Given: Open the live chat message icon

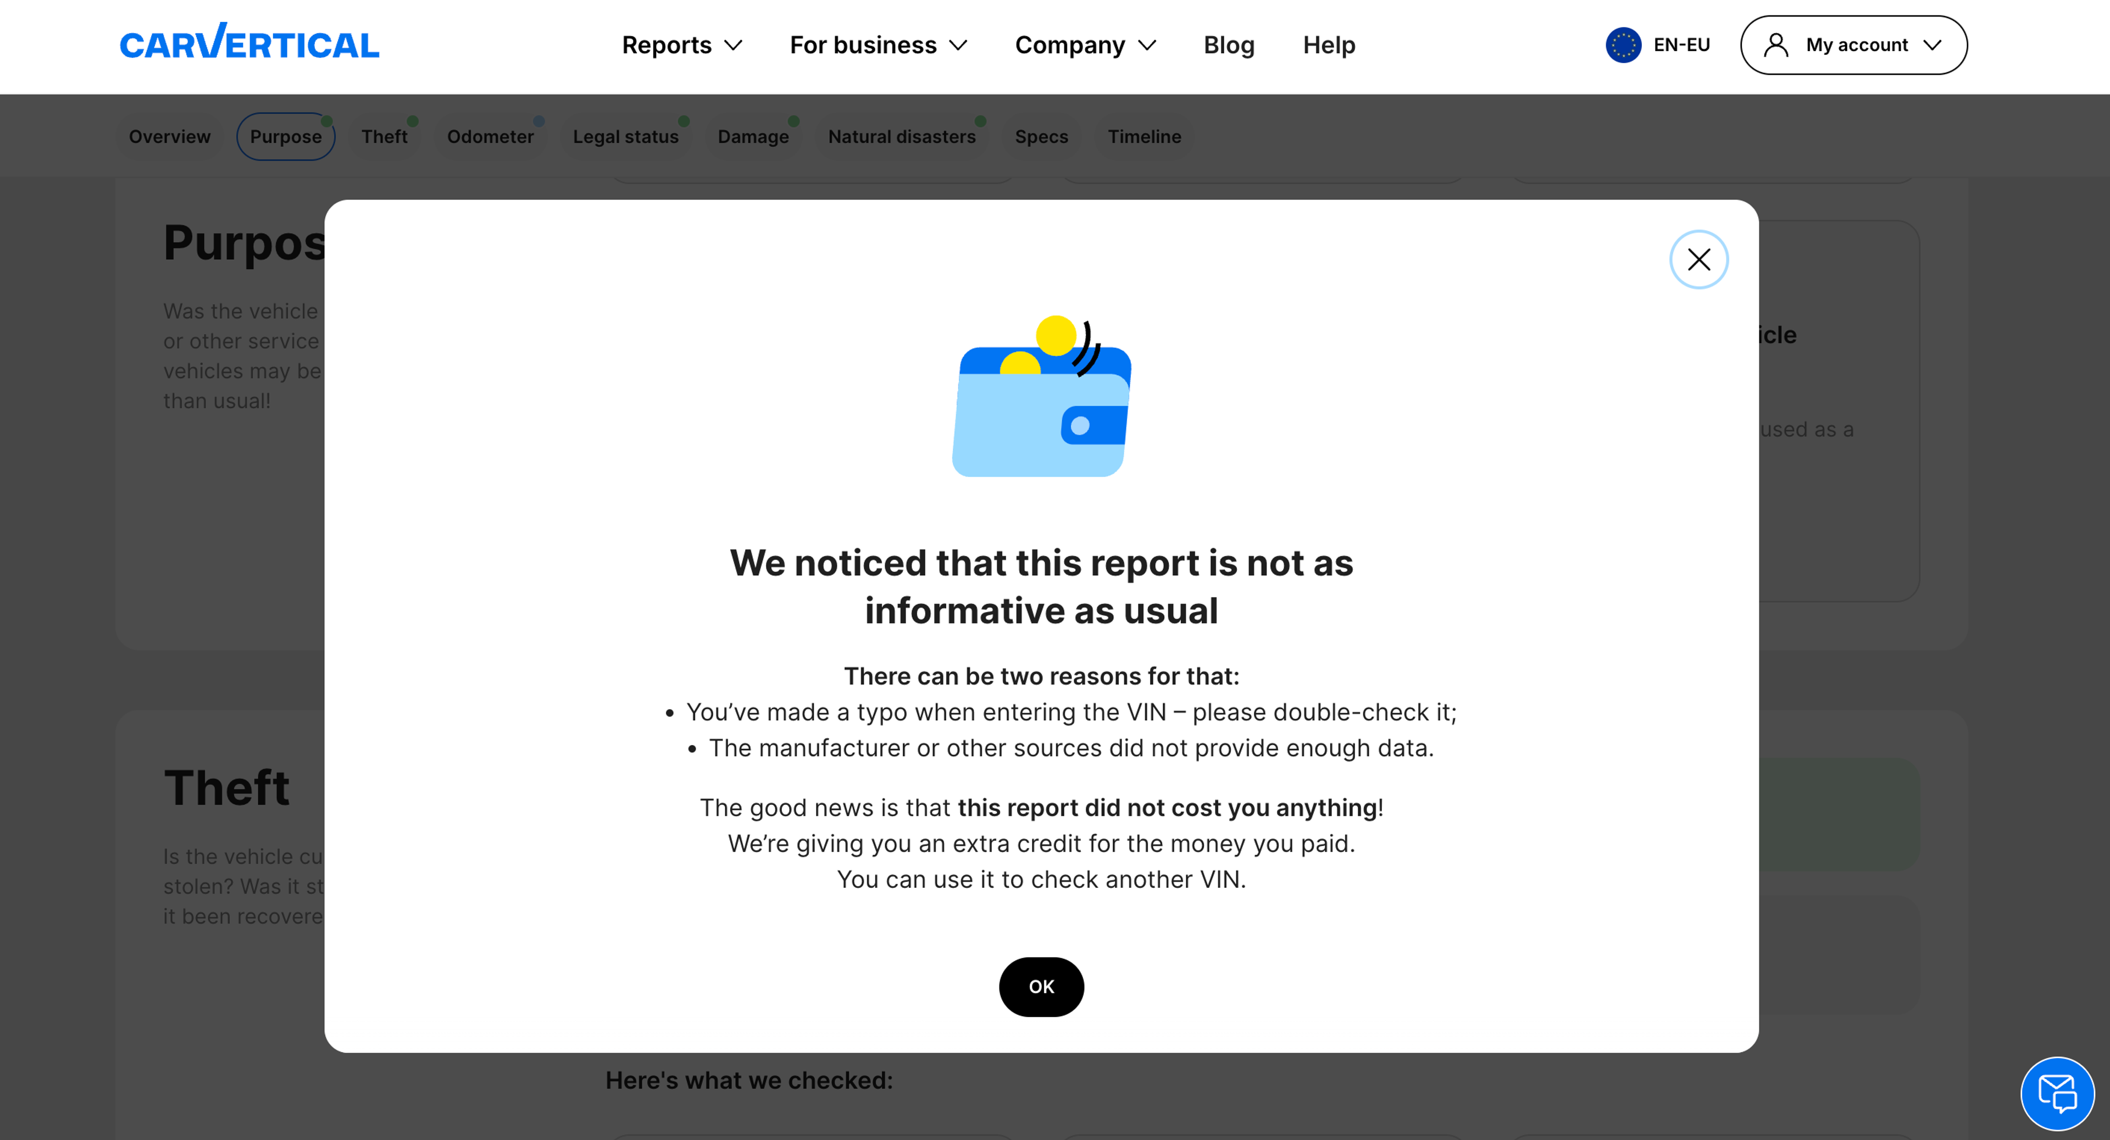Looking at the screenshot, I should point(2057,1093).
